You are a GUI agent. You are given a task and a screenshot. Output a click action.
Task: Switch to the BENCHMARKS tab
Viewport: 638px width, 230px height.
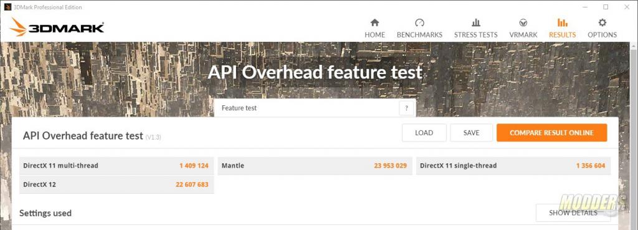pos(419,35)
